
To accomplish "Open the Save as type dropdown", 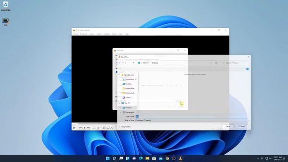I will [x=192, y=120].
